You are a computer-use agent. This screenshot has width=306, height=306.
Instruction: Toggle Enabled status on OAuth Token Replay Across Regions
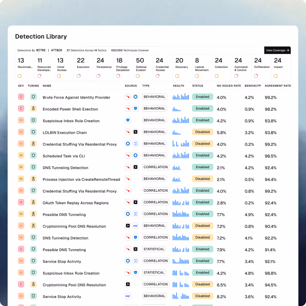point(203,202)
